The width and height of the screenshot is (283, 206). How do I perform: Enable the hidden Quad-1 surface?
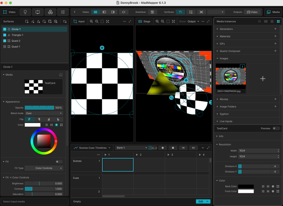click(x=5, y=47)
